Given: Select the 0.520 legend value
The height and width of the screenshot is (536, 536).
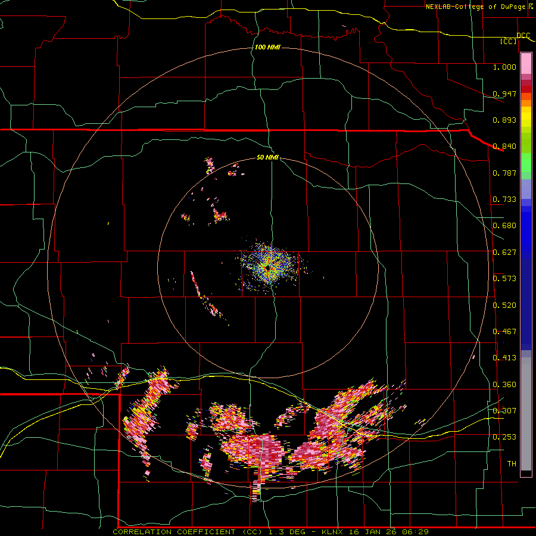Looking at the screenshot, I should [x=504, y=306].
